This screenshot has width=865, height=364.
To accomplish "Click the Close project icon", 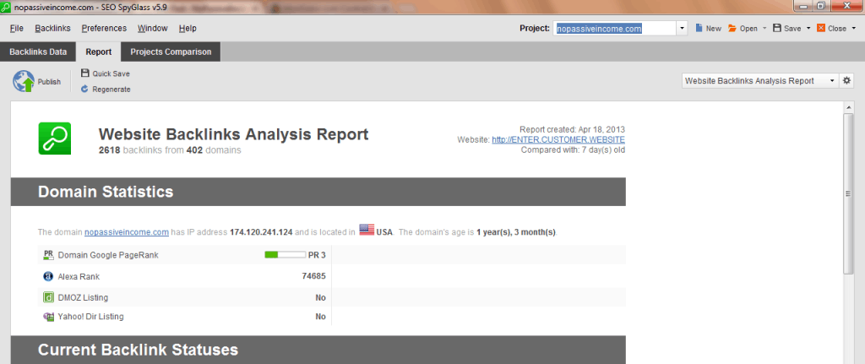I will click(821, 28).
